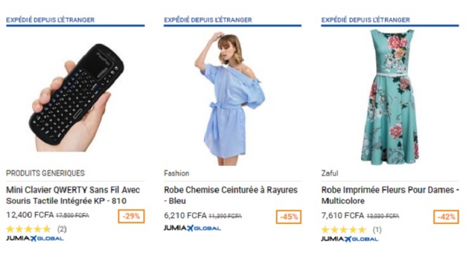Click the 6,210 FCFA price
The image size is (469, 253).
185,215
